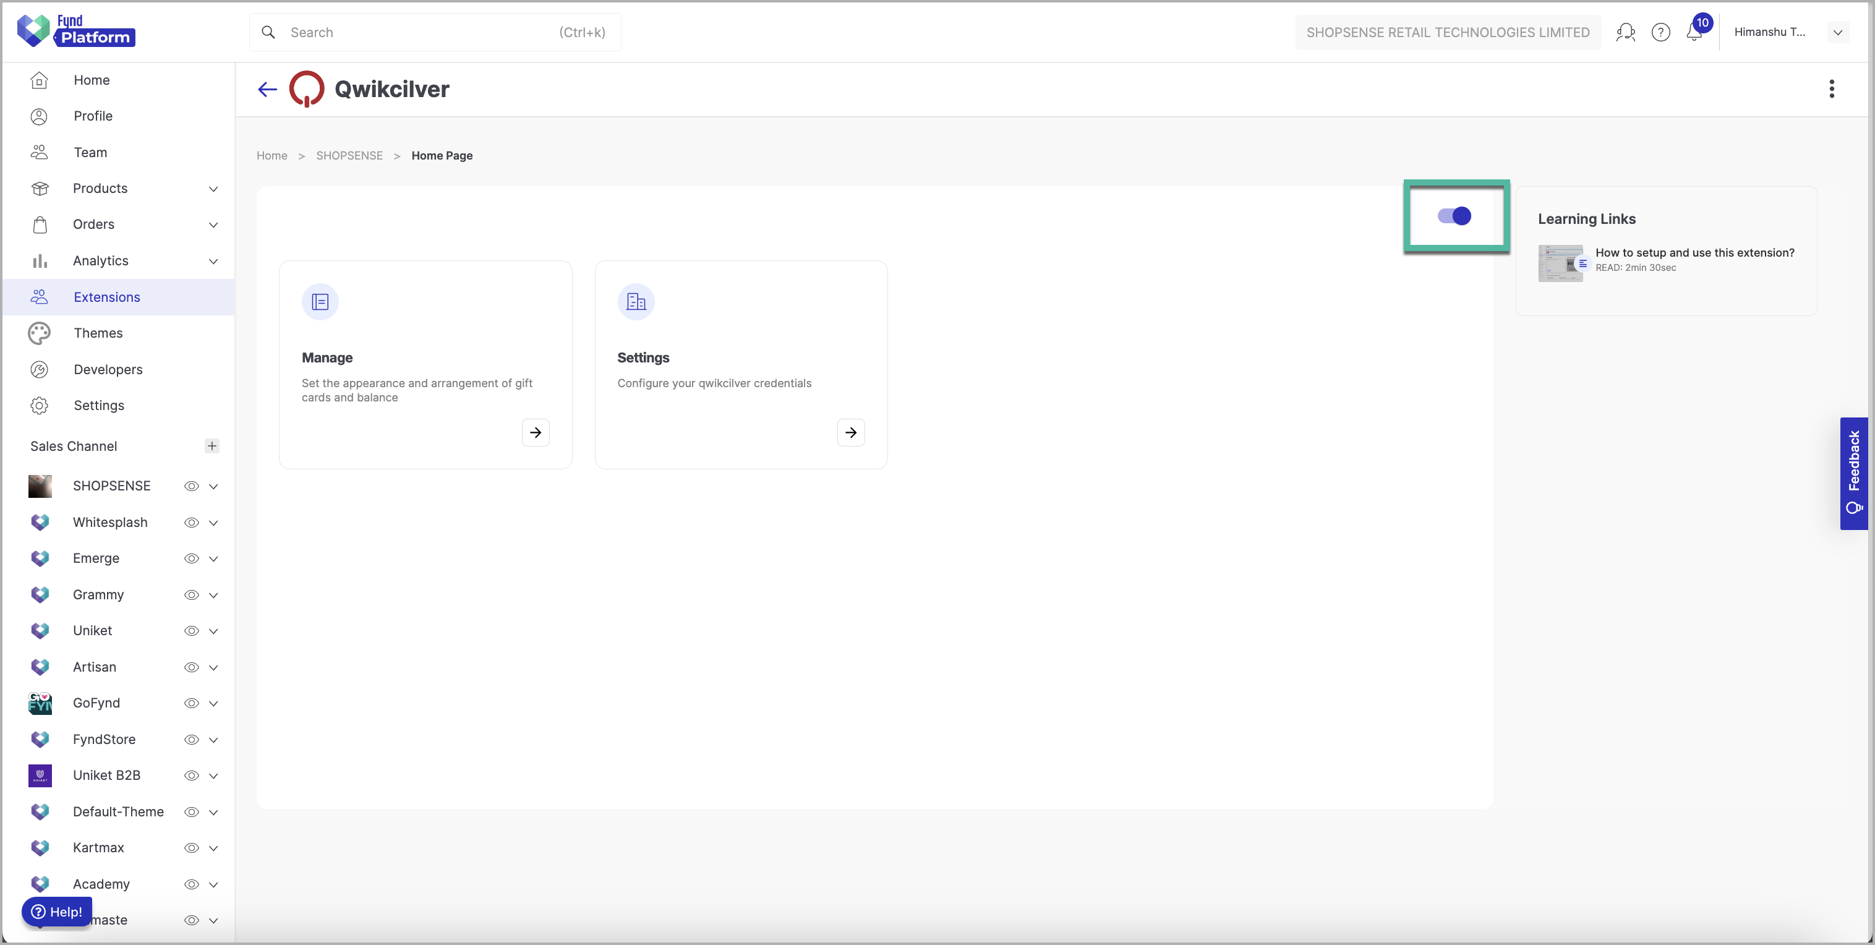Click the Themes palette icon
The width and height of the screenshot is (1875, 945).
pyautogui.click(x=40, y=333)
